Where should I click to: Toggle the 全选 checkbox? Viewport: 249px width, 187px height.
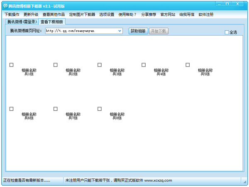coord(227,32)
